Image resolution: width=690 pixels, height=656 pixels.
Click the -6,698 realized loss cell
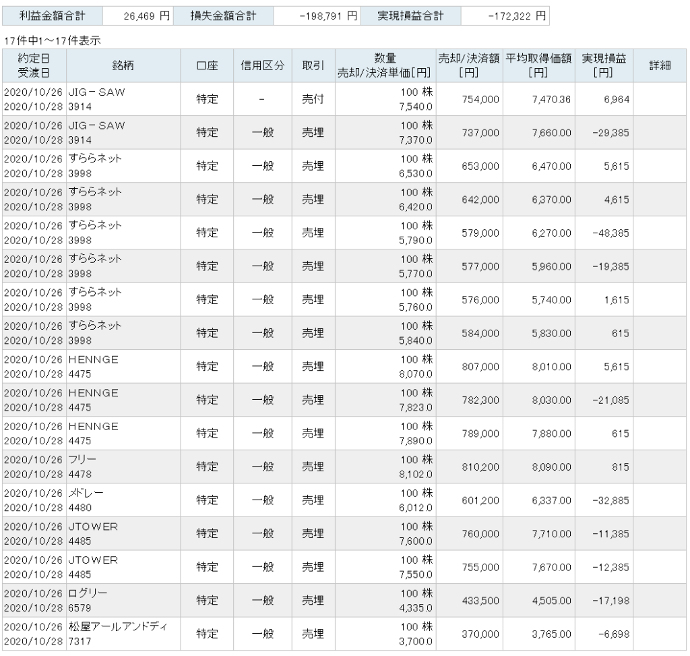604,634
